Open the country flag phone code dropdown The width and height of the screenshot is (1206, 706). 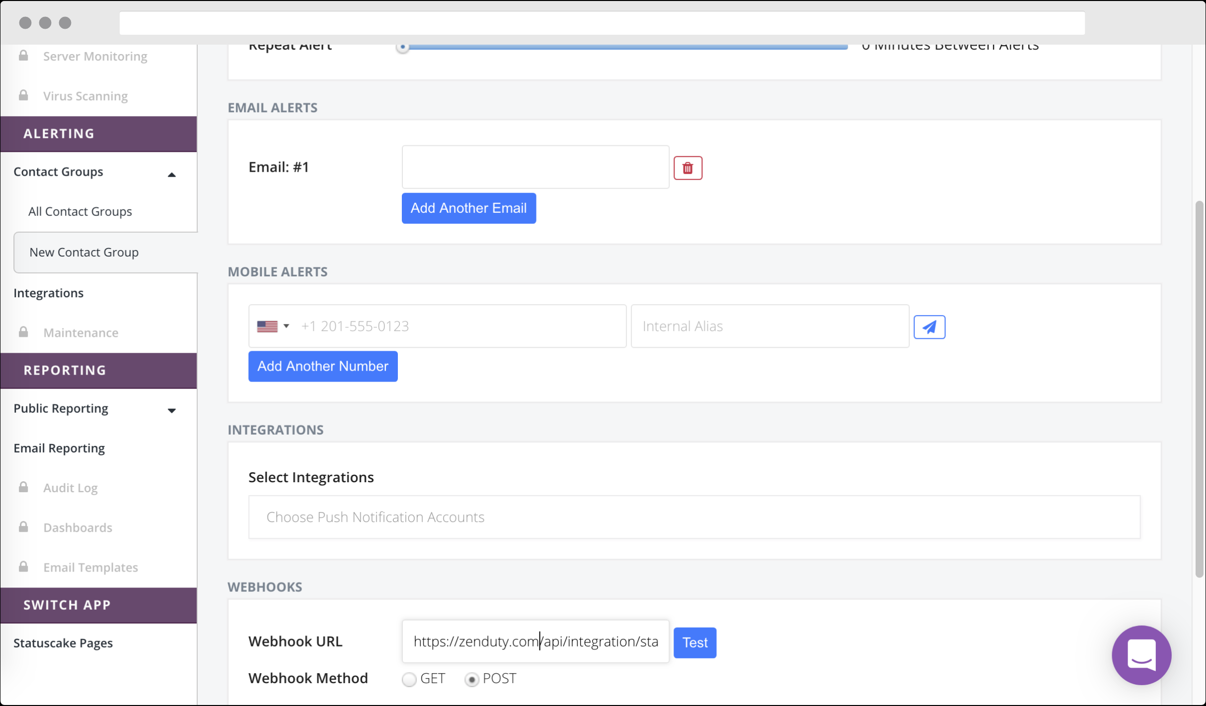pos(273,326)
